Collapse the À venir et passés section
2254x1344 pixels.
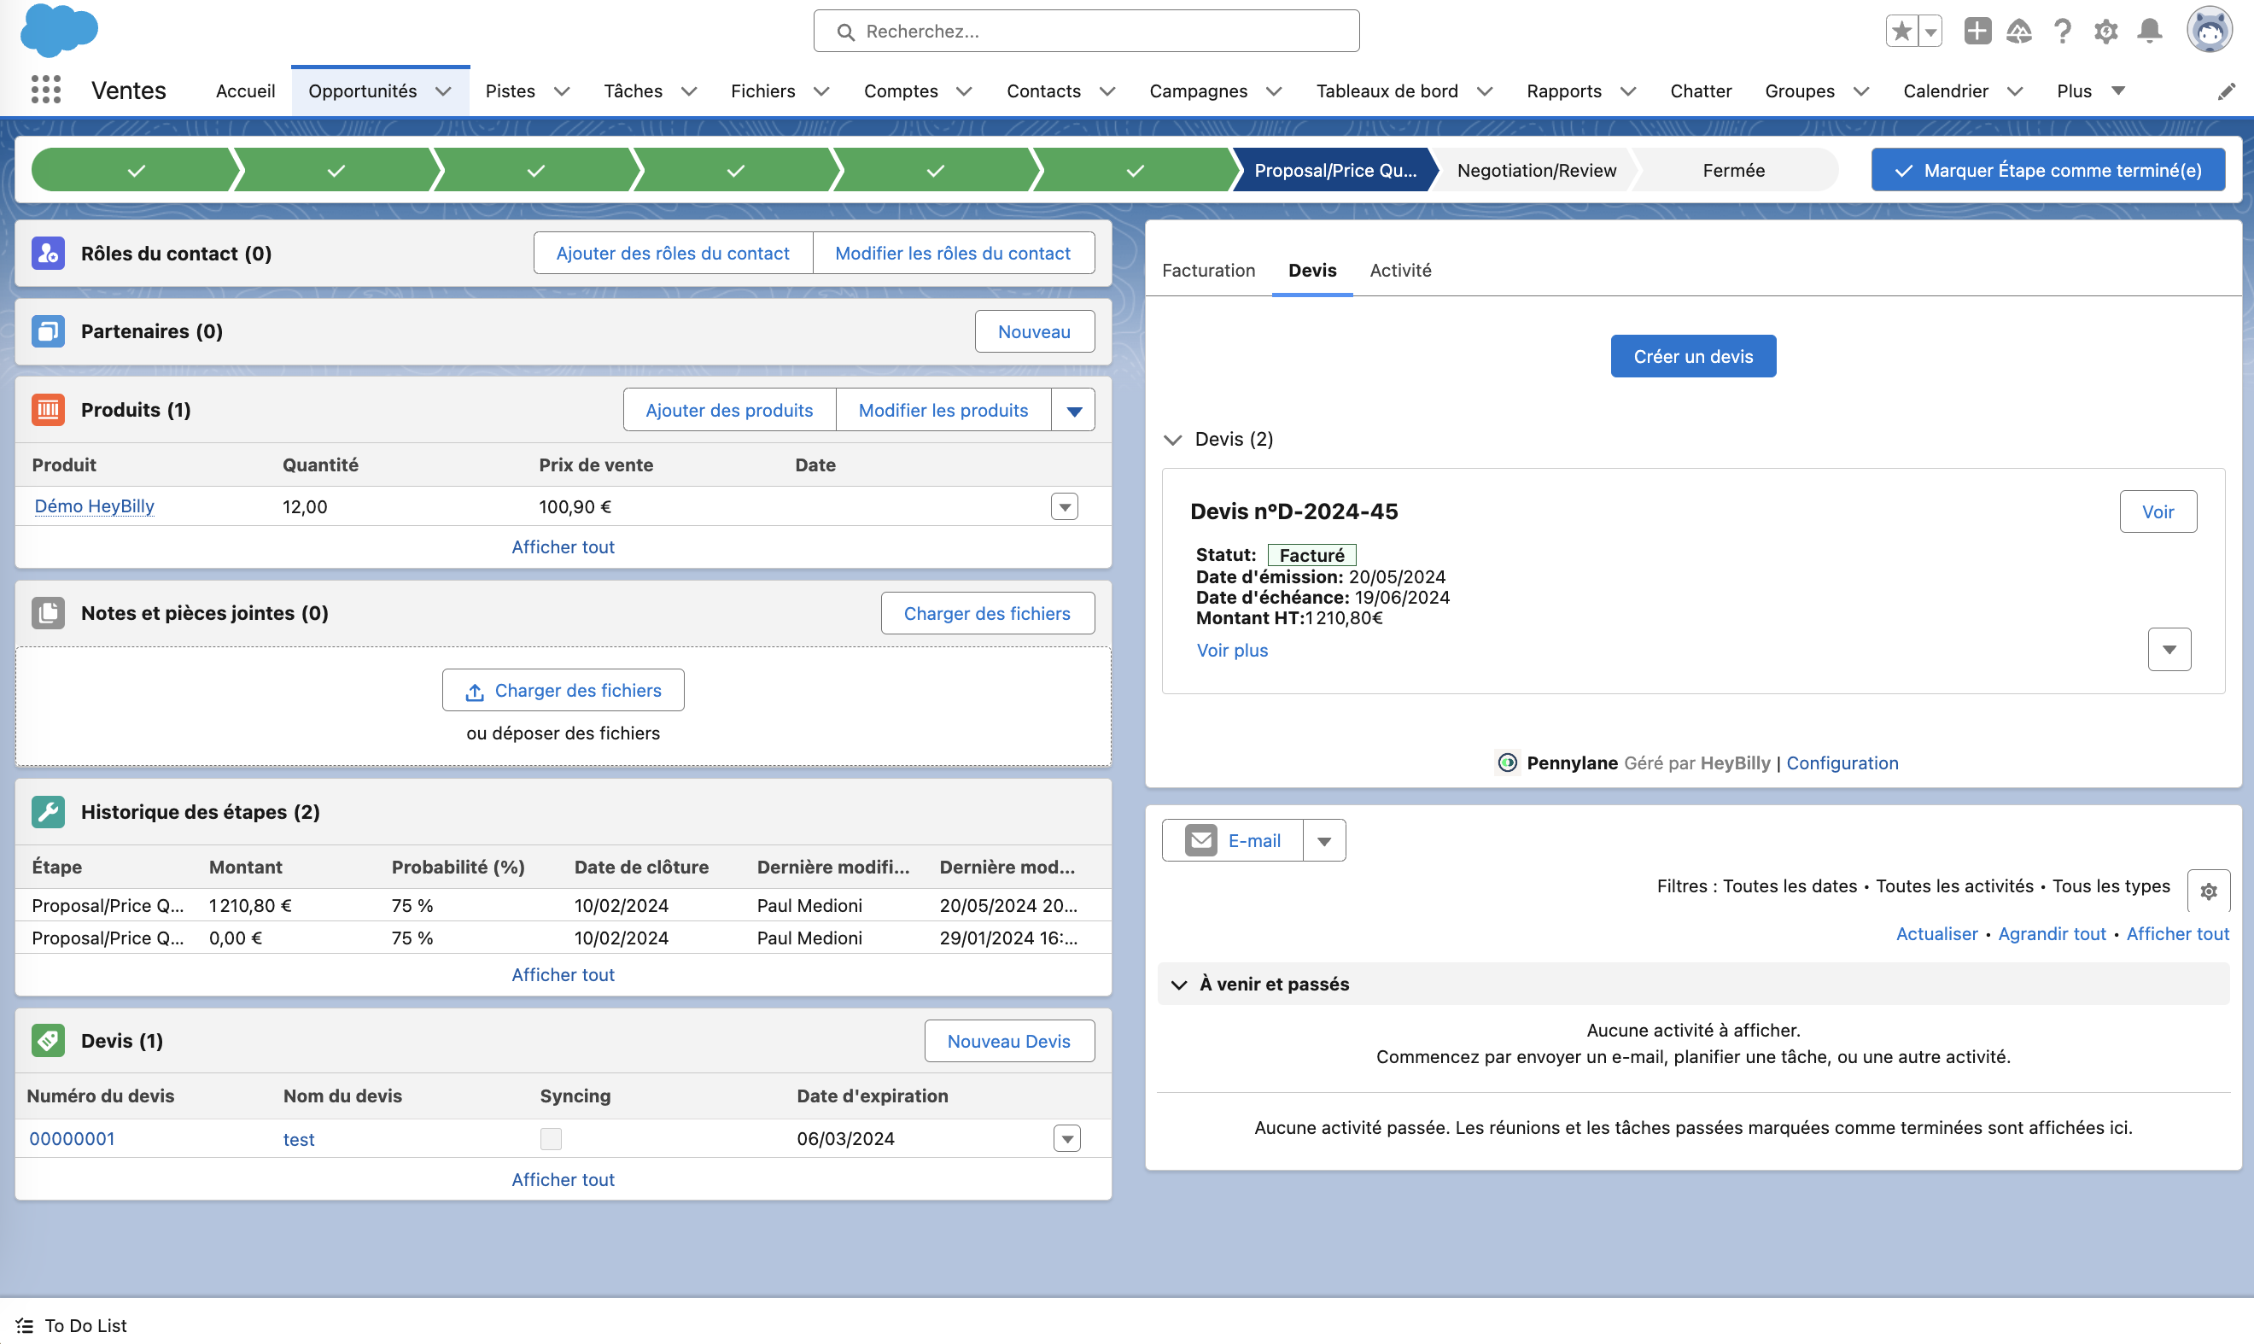click(x=1179, y=985)
